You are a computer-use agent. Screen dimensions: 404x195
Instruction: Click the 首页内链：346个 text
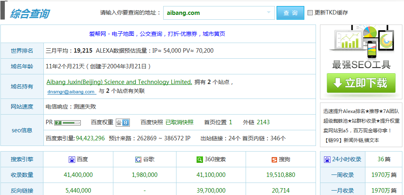pos(264,138)
